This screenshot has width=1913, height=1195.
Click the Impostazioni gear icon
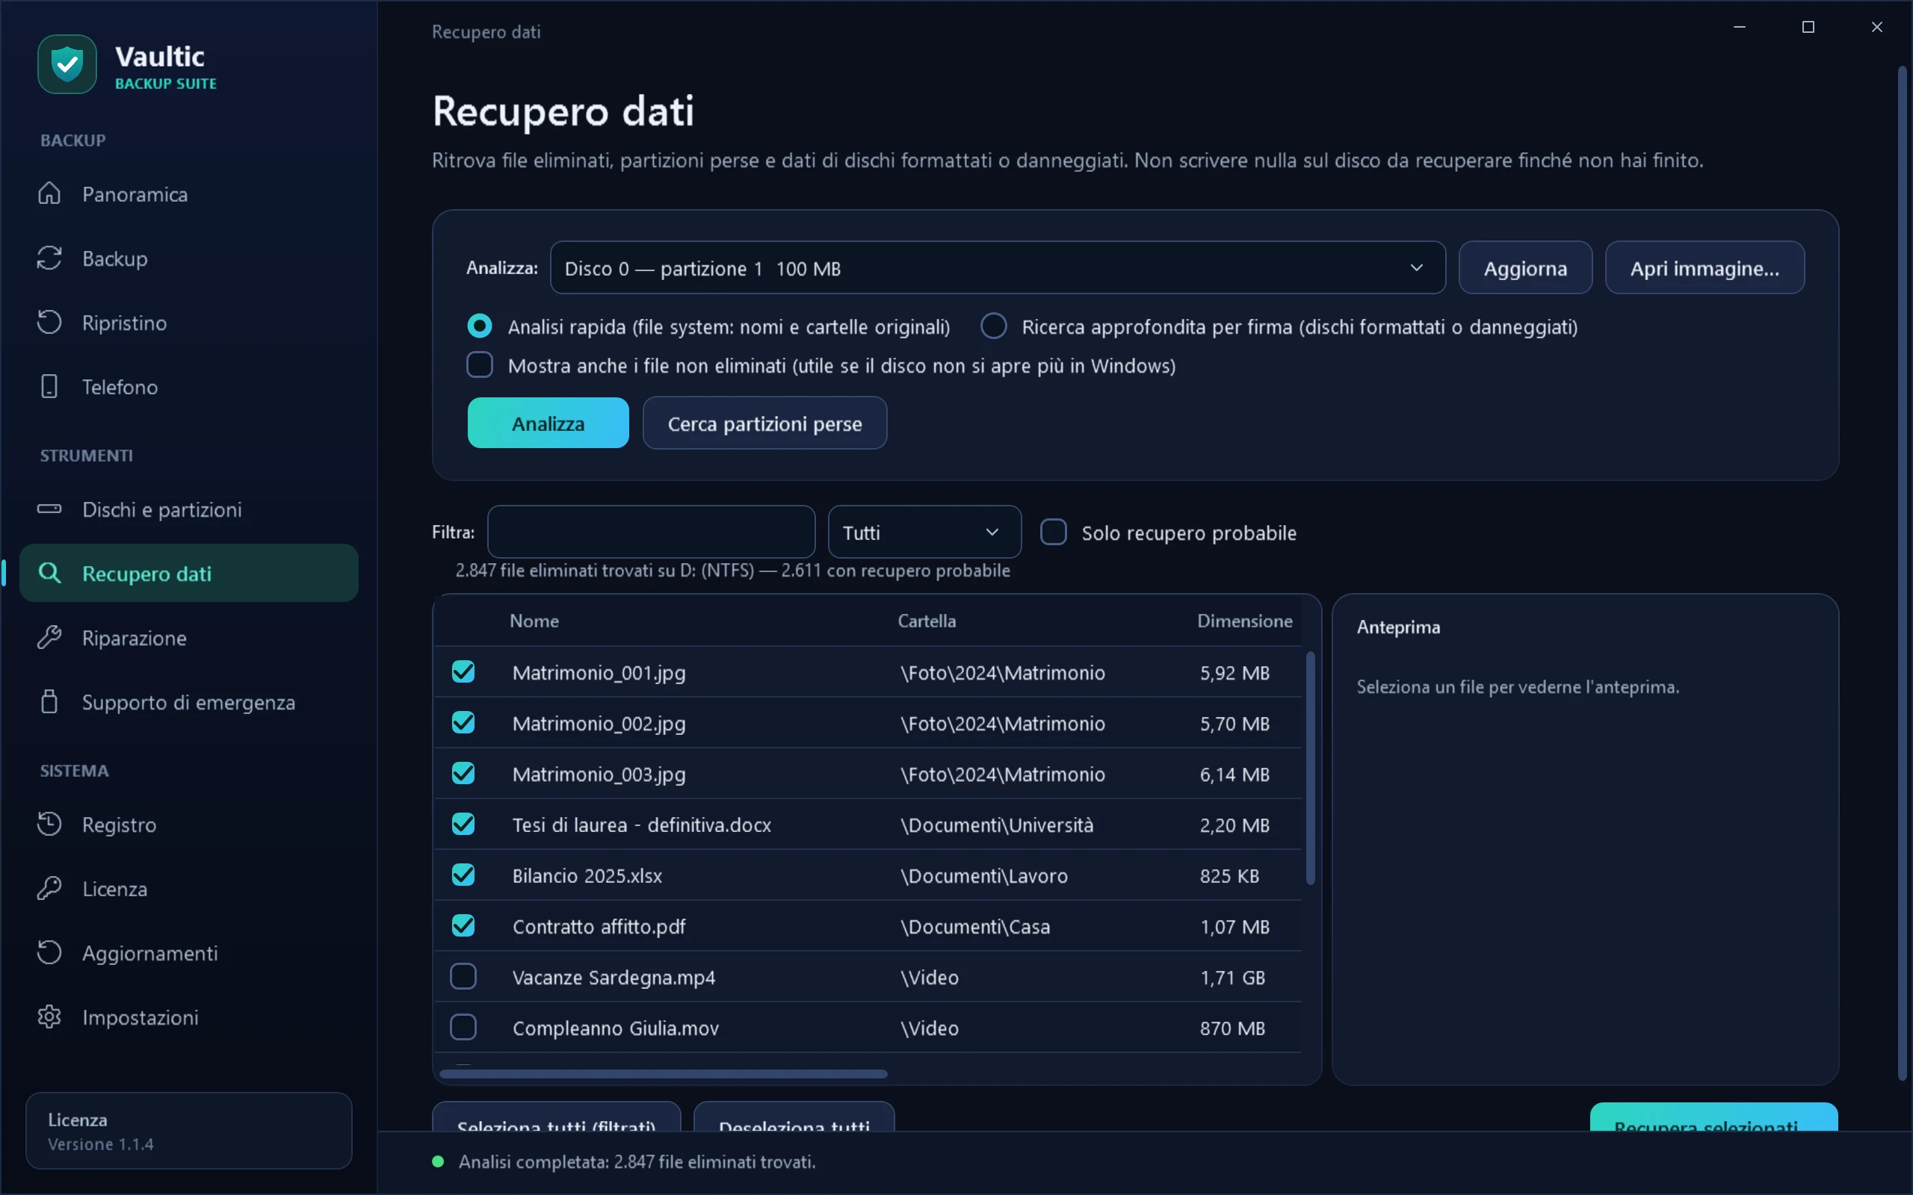[x=49, y=1017]
